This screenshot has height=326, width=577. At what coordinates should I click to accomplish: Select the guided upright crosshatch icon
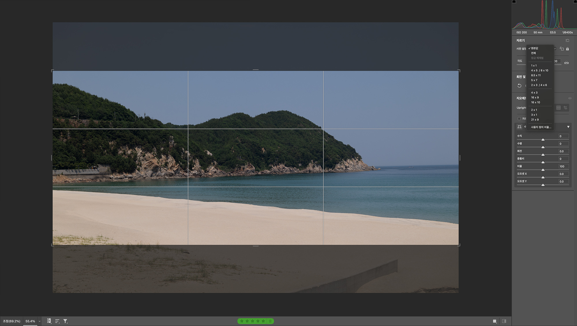click(565, 108)
